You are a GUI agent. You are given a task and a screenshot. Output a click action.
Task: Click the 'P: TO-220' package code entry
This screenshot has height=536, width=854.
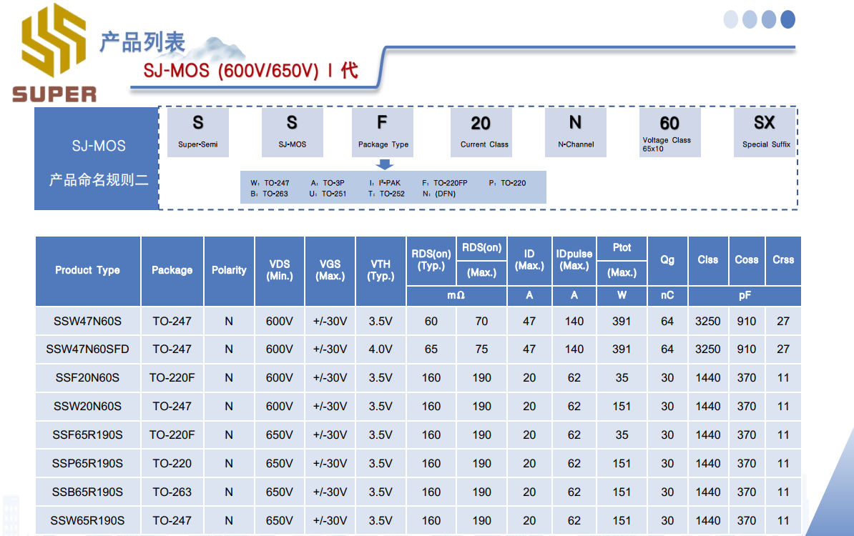click(508, 183)
